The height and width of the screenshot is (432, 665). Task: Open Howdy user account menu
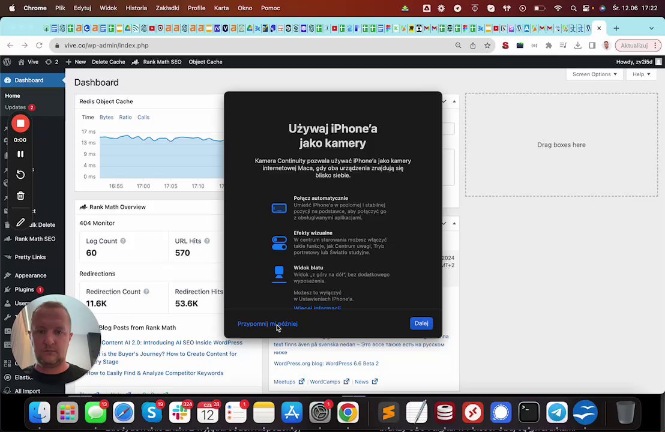pos(638,62)
